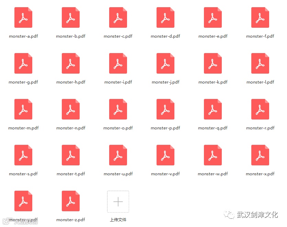This screenshot has width=287, height=227.
Task: Click monster-g.pdf PDF icon
Action: pos(23,63)
